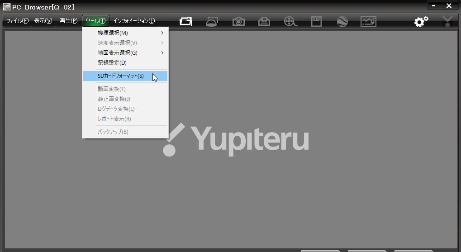Screen dimensions: 461x252
Task: Click the Yupiteru logo icon in toolbar
Action: [447, 21]
